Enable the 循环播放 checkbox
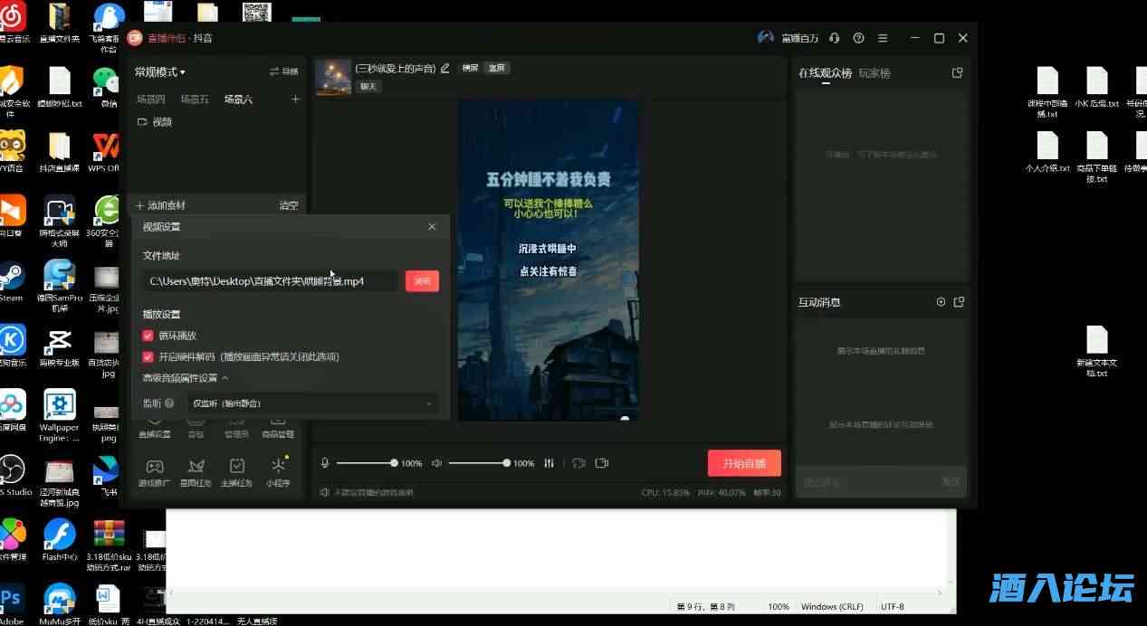 (148, 336)
